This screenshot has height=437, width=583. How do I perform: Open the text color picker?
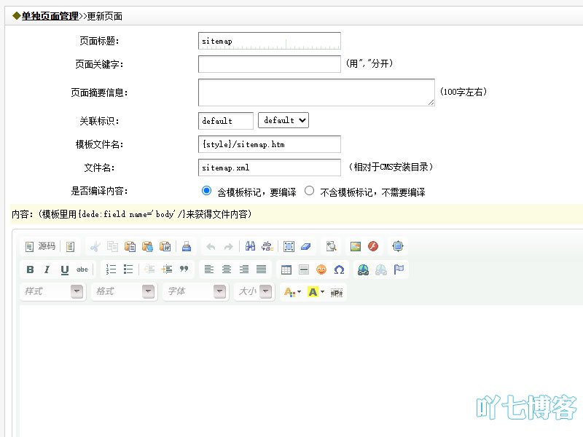pyautogui.click(x=292, y=293)
